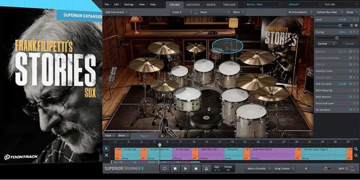Viewport: 360px width, 180px height.
Task: Open Song Creator panel
Action: (283, 168)
